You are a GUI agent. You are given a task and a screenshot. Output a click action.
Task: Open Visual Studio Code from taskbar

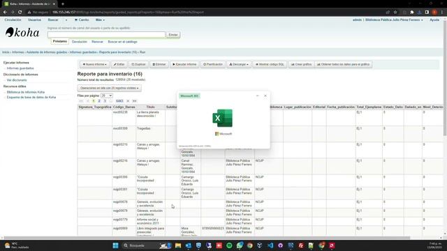click(270, 245)
